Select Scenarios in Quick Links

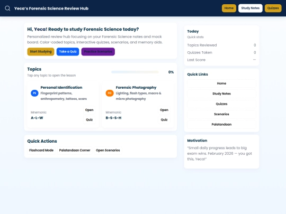coord(221,114)
